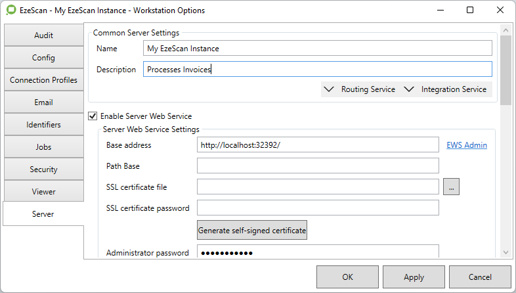This screenshot has height=293, width=516.
Task: Click the EzeScan app icon in title bar
Action: [11, 11]
